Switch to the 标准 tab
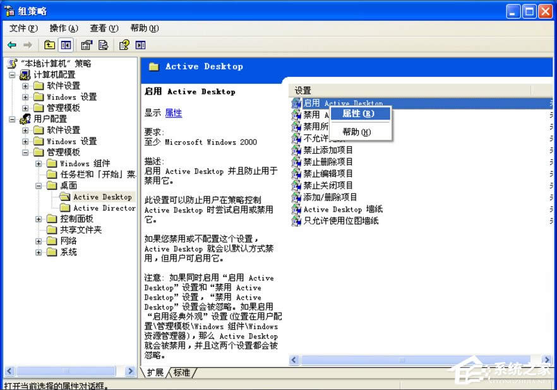The image size is (557, 390). [181, 373]
